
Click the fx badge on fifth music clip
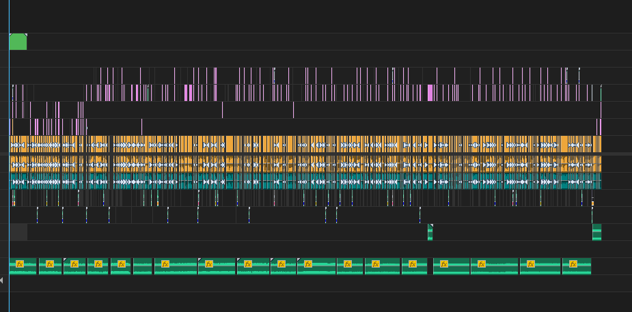tap(122, 264)
